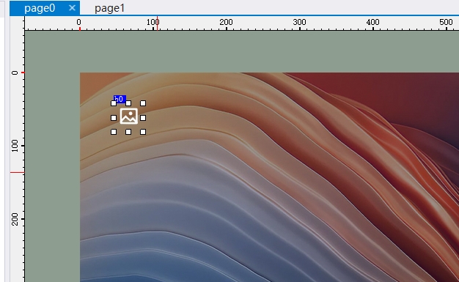459x282 pixels.
Task: Select the picture icon component on canvas
Action: pos(129,116)
